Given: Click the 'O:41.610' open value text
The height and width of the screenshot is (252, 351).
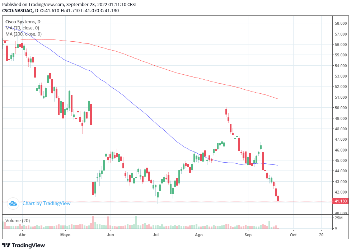Looking at the screenshot, I should coord(50,10).
